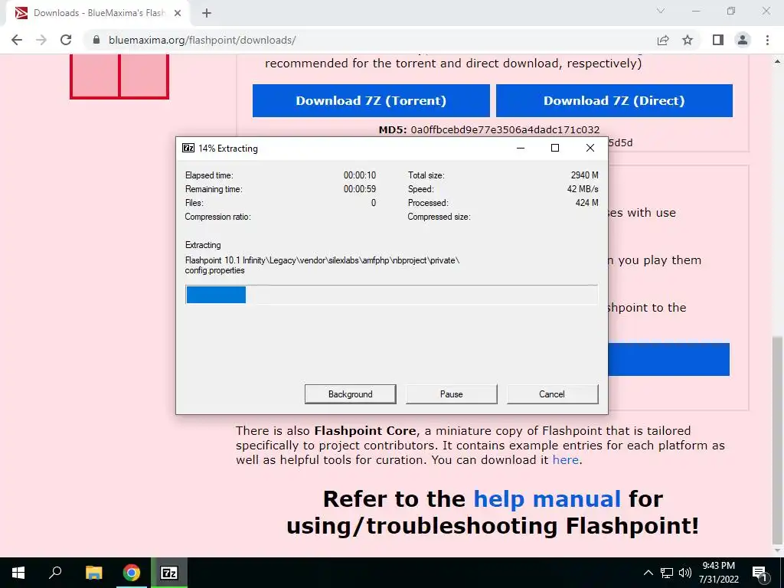Click the red bordered Flashpoint image

coord(119,76)
